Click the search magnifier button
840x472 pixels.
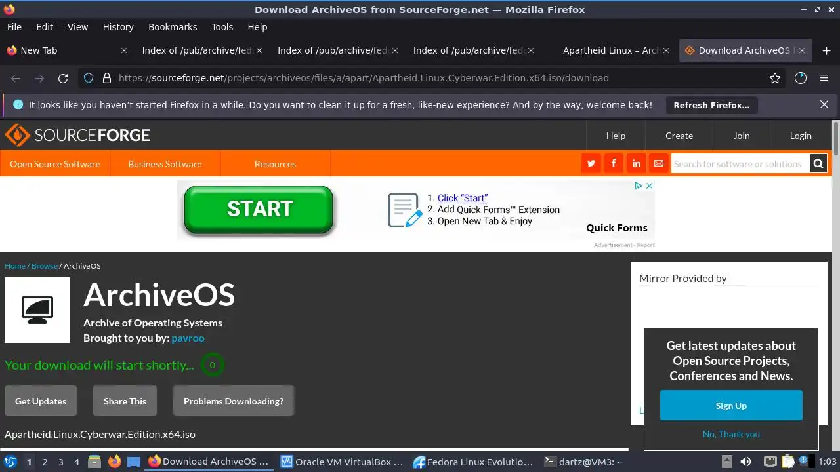tap(818, 164)
